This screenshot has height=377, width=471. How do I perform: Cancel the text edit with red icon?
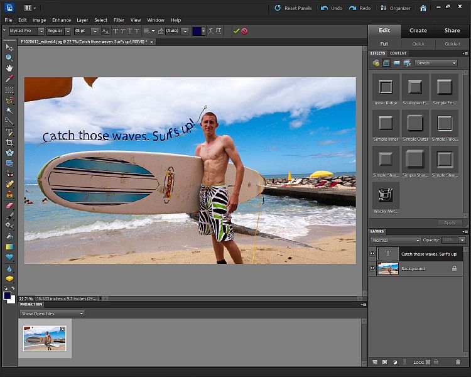tap(244, 31)
